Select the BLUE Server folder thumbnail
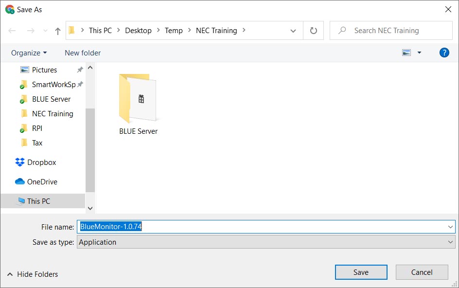The image size is (459, 288). 138,105
